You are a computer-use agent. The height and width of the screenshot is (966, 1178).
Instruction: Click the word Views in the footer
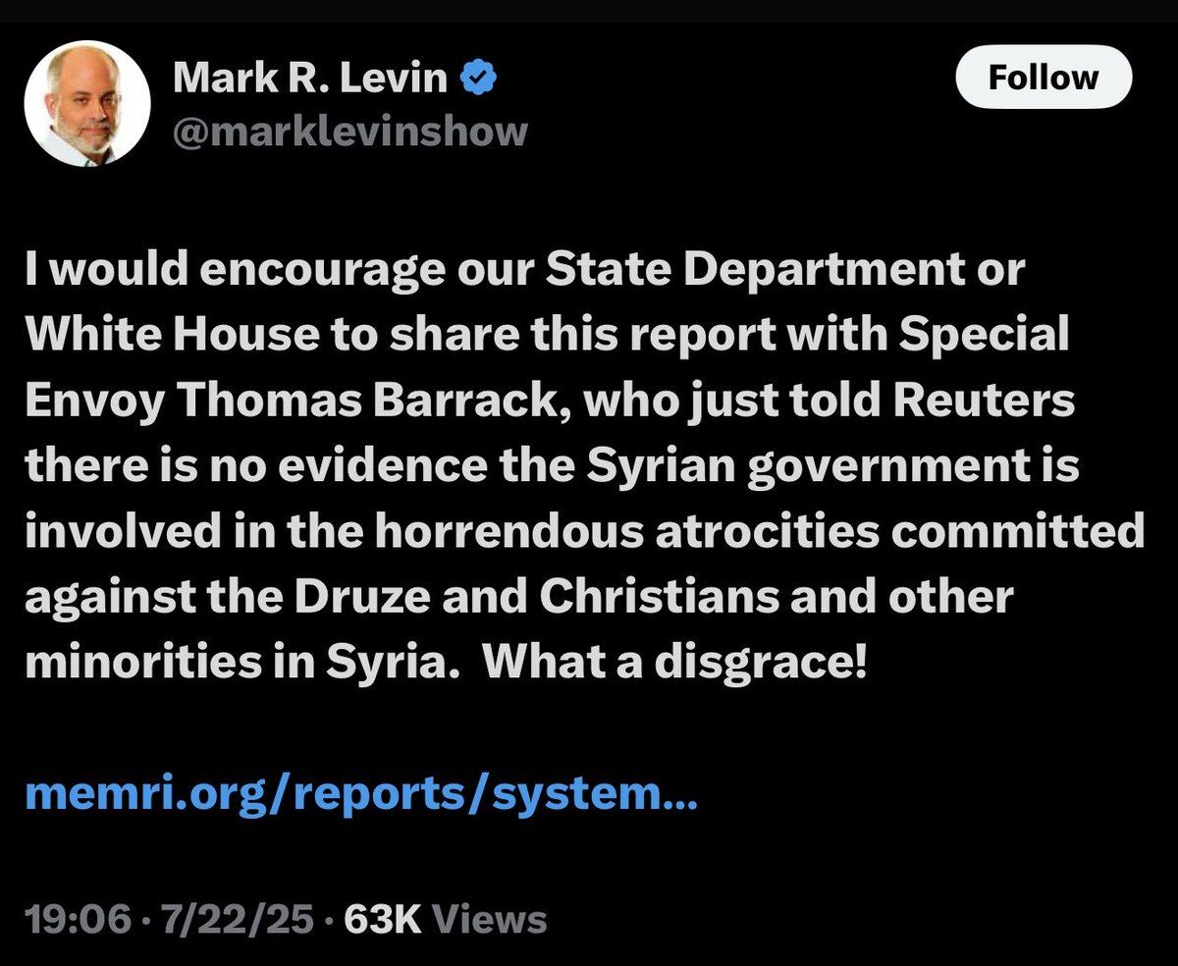click(x=490, y=920)
